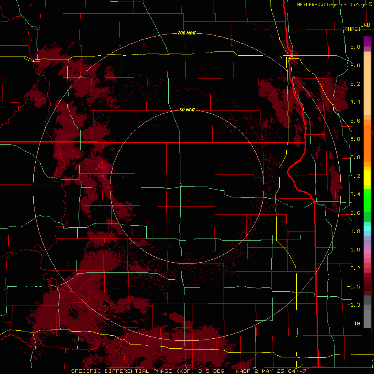
Task: Click the 0.2 value on the color scale
Action: coord(355,268)
